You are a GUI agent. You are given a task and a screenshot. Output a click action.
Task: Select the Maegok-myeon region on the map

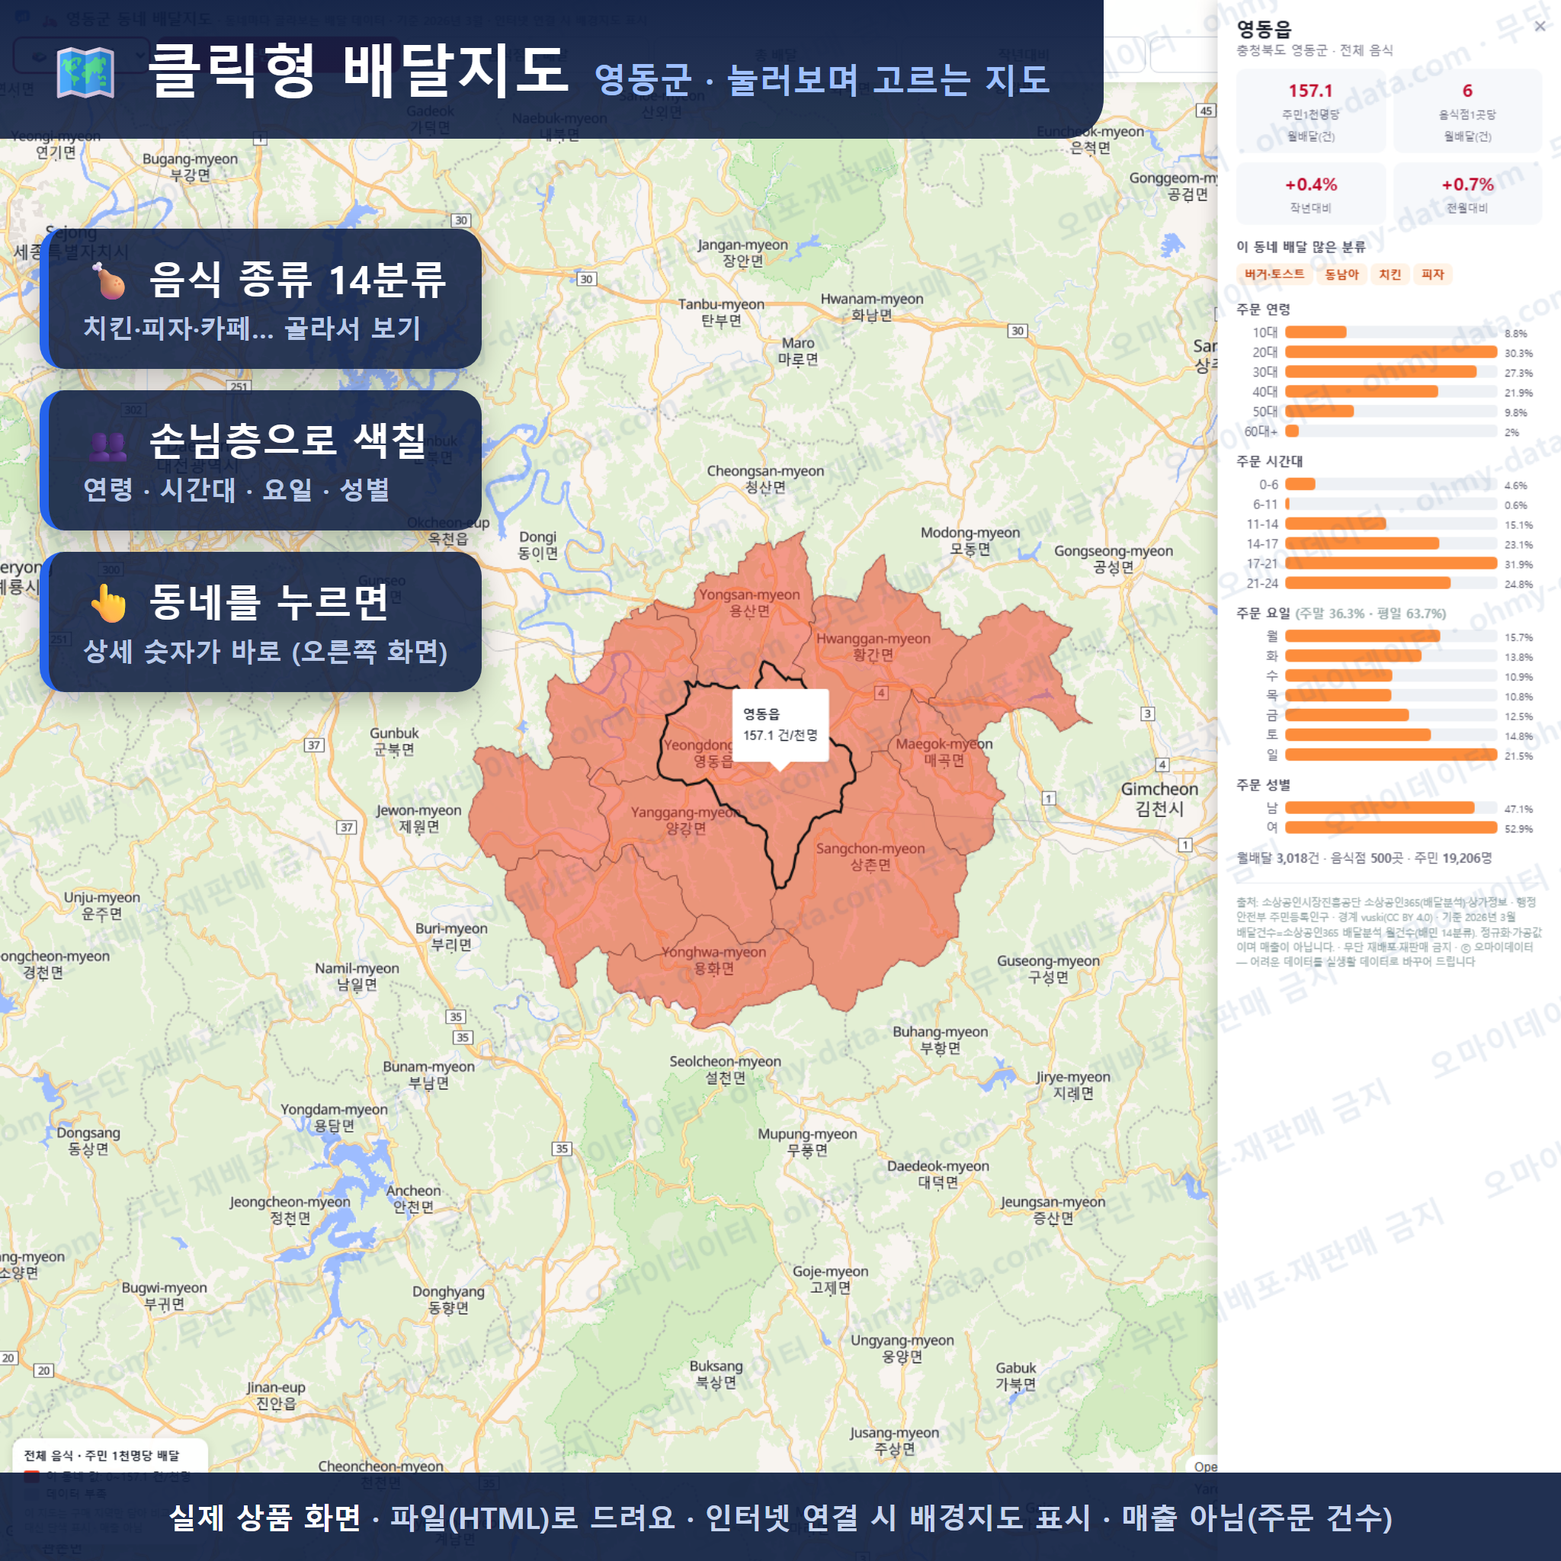click(944, 752)
